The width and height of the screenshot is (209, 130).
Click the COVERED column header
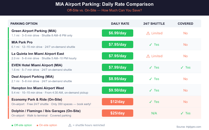coord(185,24)
